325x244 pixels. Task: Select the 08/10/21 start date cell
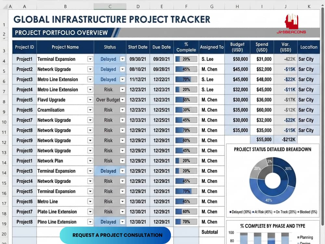coord(138,69)
